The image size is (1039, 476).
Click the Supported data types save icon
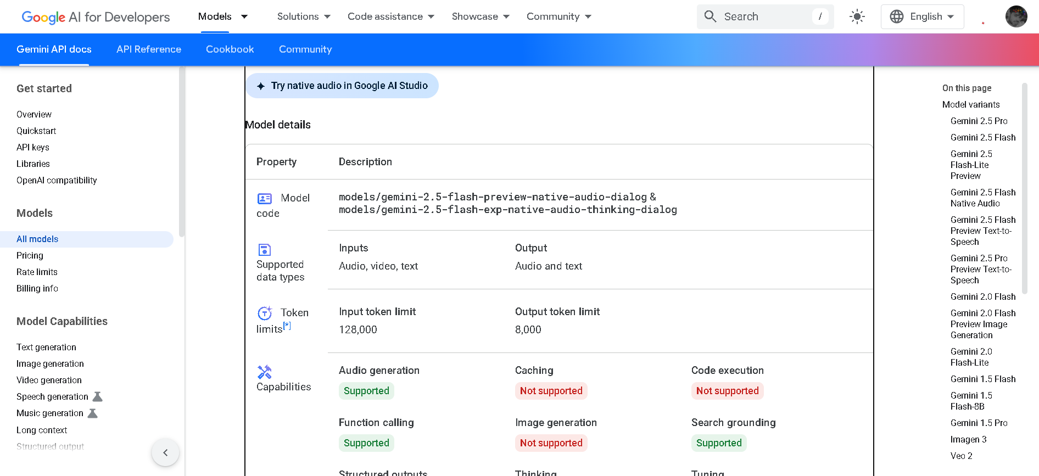pos(265,250)
